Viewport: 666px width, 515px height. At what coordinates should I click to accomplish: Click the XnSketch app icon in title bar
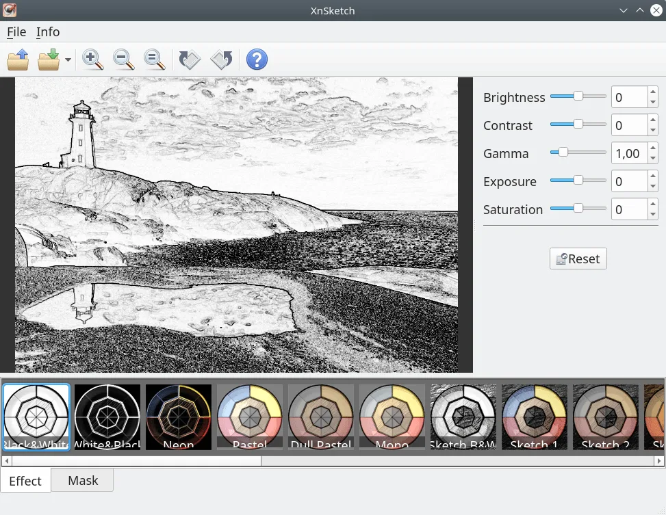10,10
